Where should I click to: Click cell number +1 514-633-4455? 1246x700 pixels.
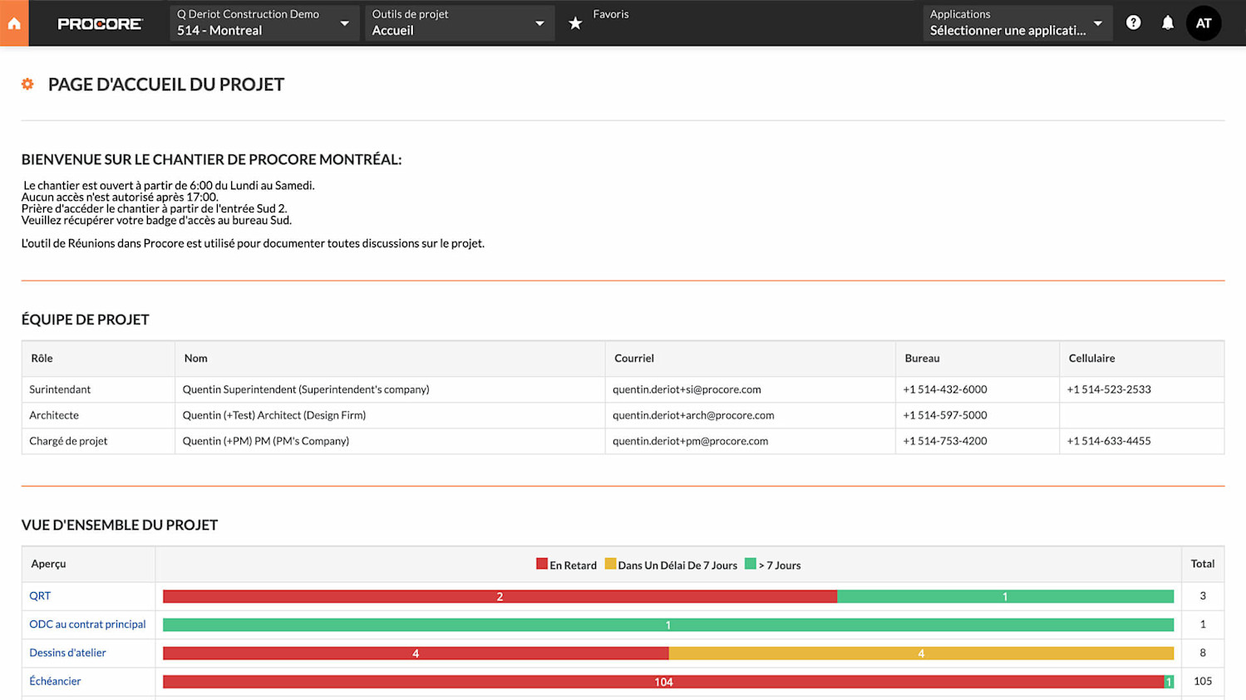(1109, 441)
